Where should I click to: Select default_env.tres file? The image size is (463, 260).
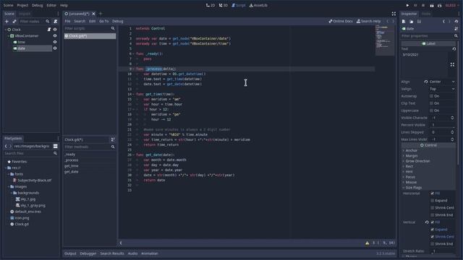click(x=27, y=212)
